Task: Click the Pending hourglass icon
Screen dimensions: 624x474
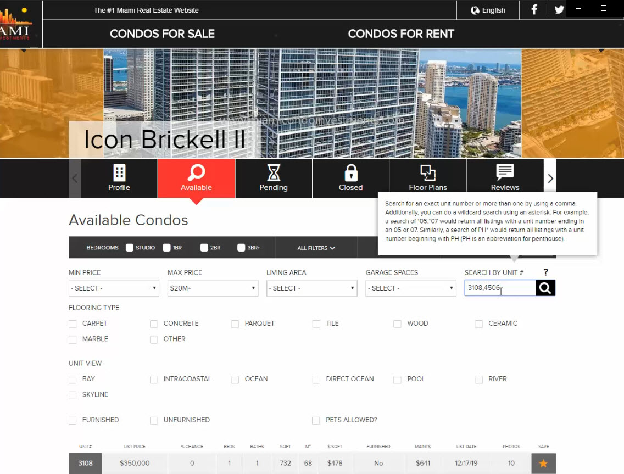Action: (x=273, y=172)
